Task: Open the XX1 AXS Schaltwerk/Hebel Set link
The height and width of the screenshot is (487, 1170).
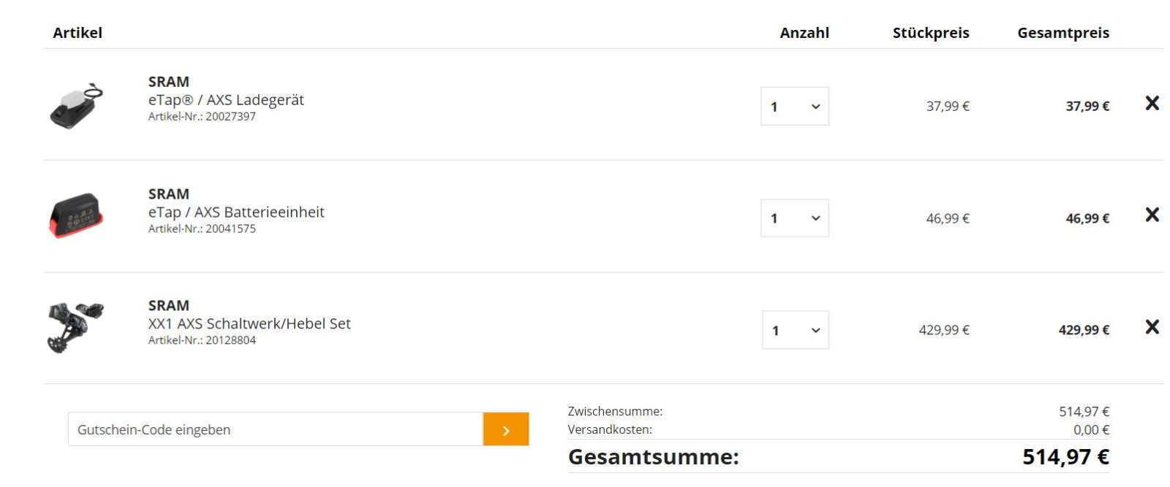Action: pos(249,323)
